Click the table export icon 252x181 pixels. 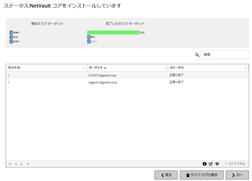211,164
